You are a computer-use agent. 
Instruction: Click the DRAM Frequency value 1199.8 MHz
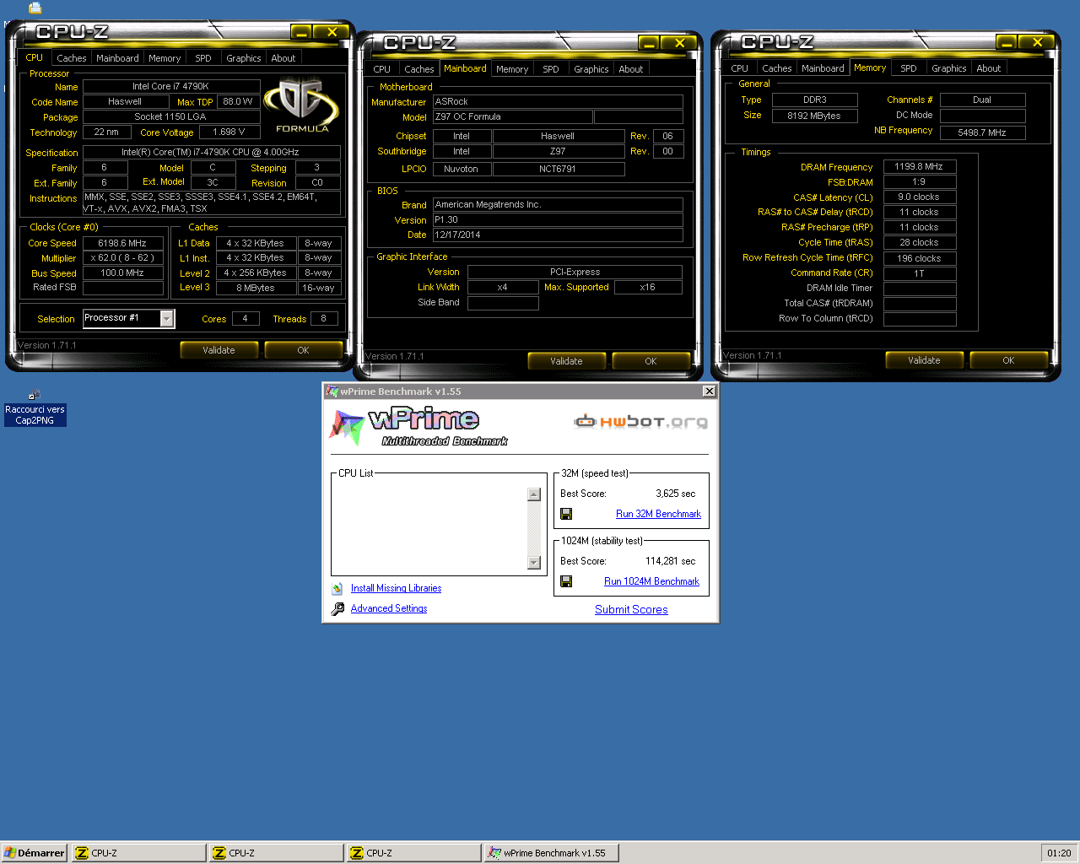pos(919,166)
